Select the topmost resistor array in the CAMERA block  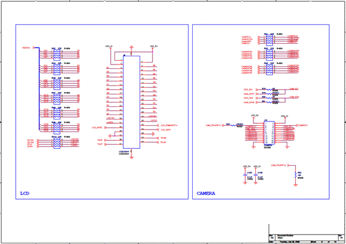pos(269,40)
